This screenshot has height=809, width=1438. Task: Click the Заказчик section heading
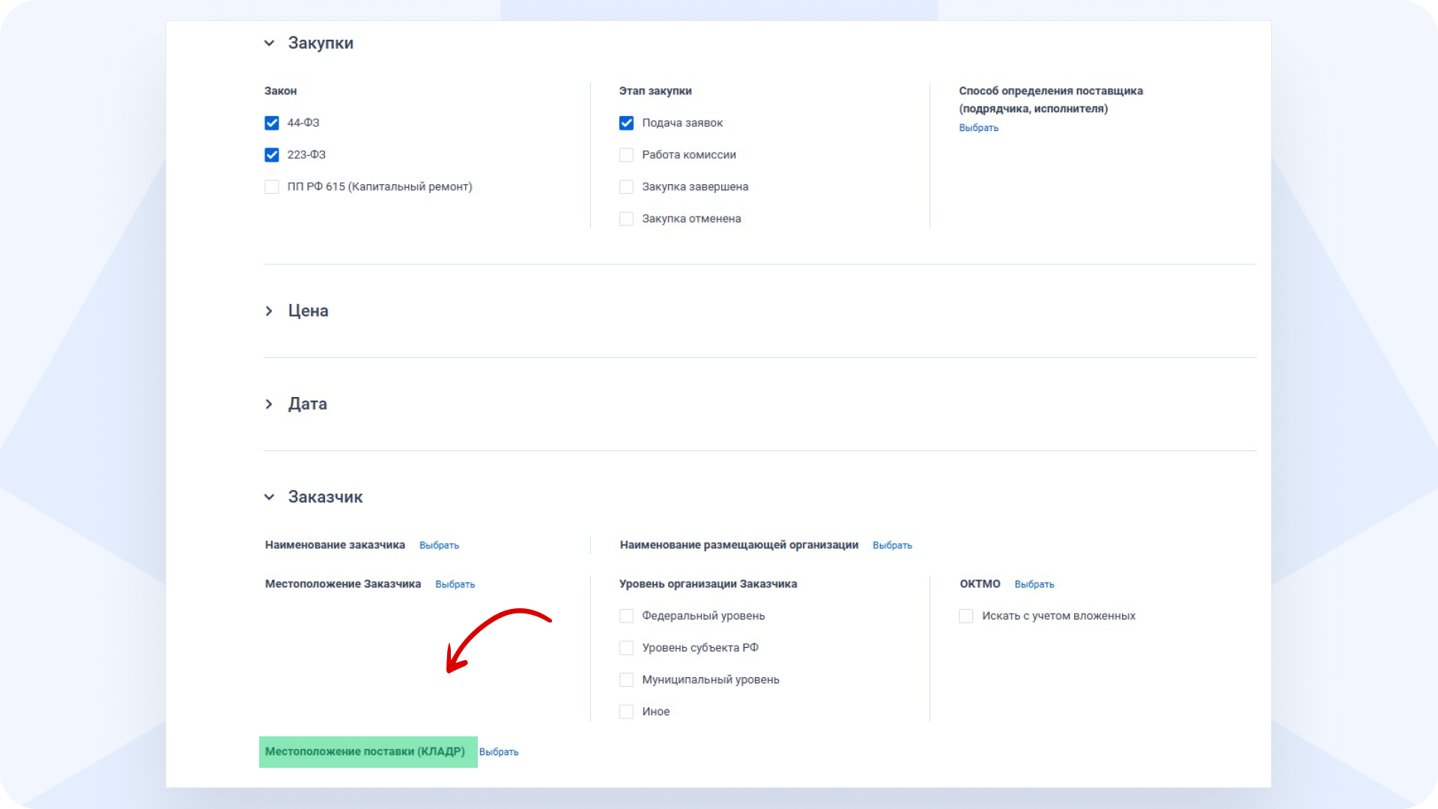325,497
